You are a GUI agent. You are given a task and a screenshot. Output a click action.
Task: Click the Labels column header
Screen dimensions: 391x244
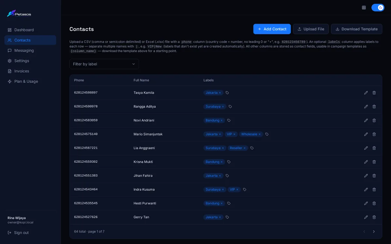click(x=209, y=80)
